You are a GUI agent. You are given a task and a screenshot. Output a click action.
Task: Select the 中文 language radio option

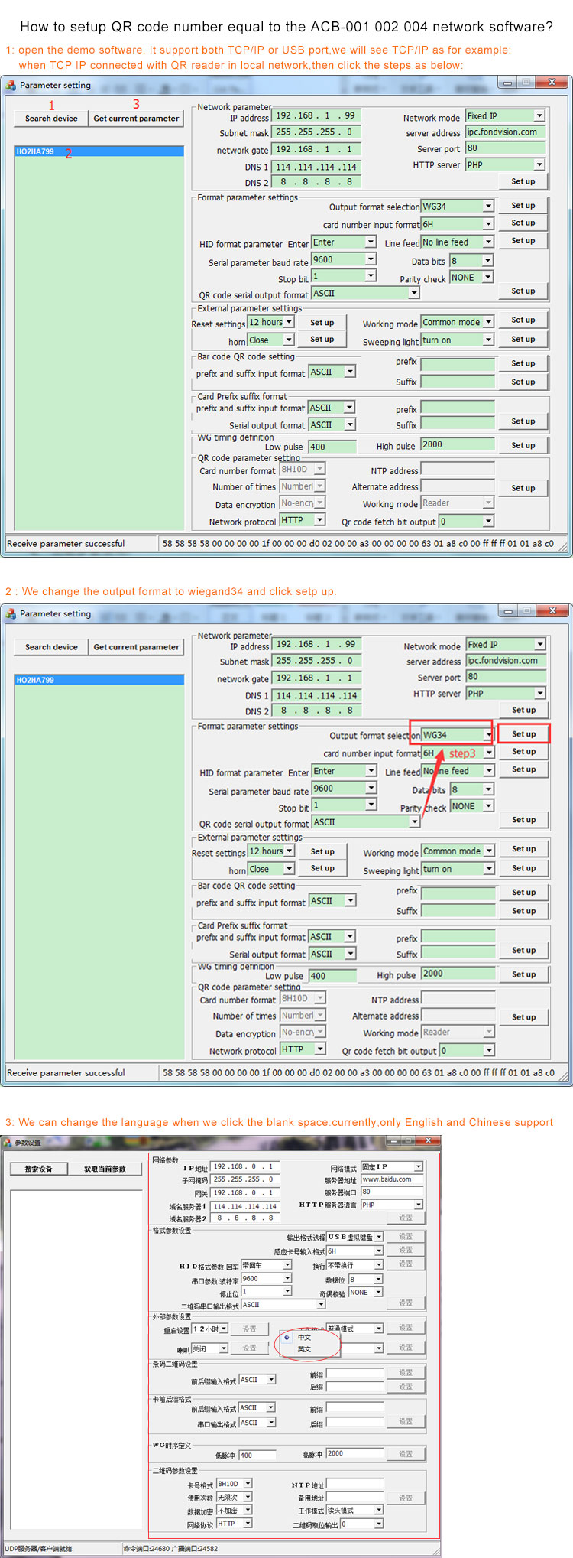[x=286, y=1338]
